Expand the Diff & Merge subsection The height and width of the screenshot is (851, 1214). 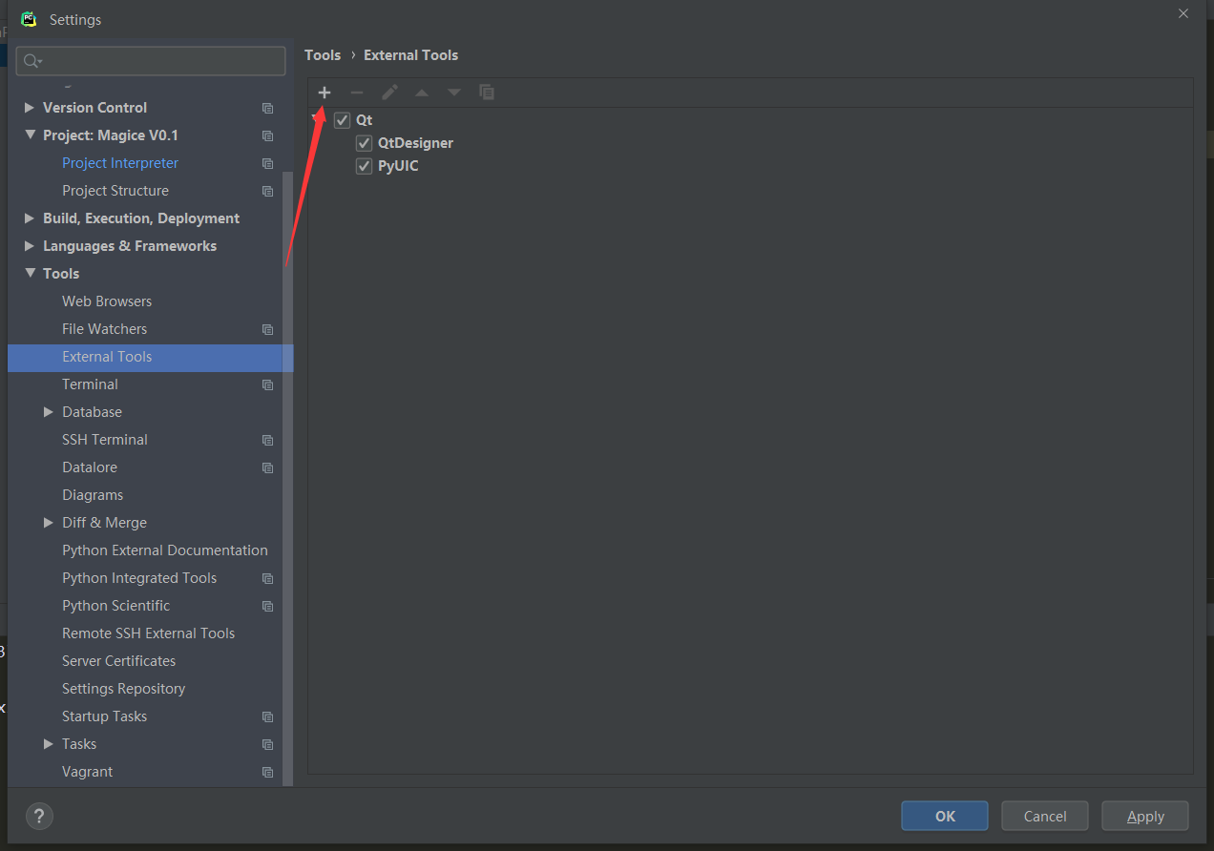tap(49, 523)
